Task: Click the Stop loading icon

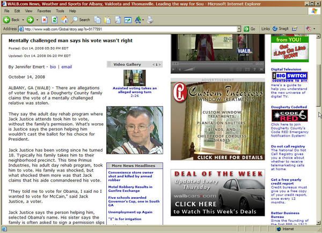Action: pyautogui.click(x=44, y=19)
